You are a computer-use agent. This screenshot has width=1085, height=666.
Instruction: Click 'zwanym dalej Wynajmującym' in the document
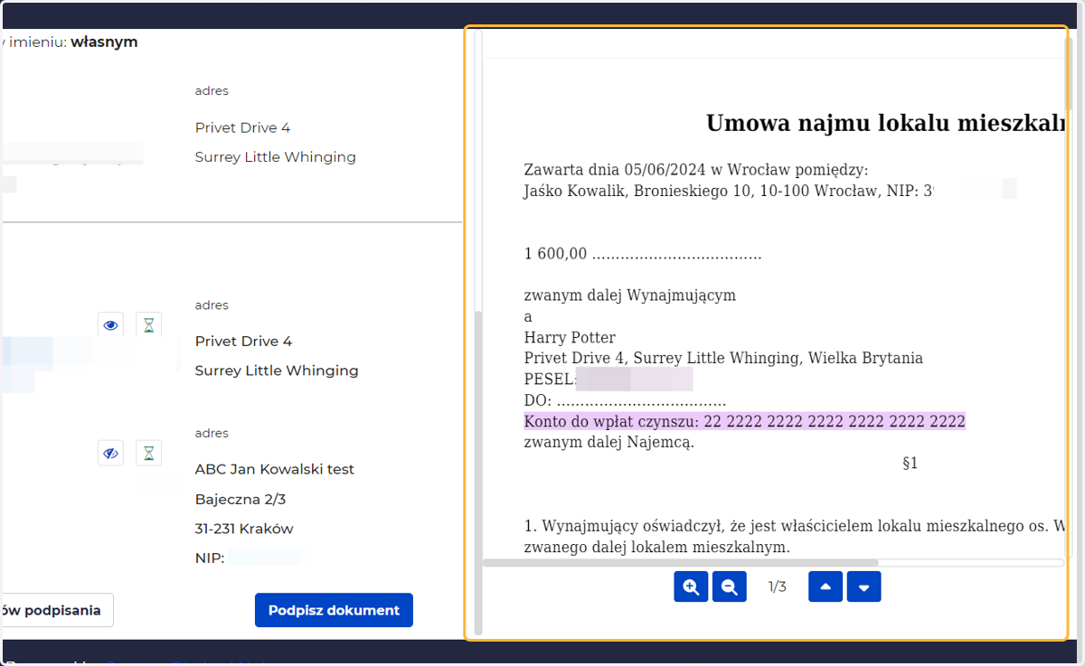tap(630, 295)
